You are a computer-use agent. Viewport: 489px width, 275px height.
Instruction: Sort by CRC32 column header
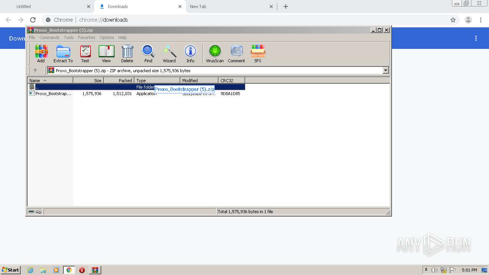coord(232,80)
